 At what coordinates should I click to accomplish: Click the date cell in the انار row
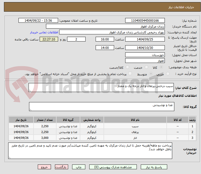21,138
